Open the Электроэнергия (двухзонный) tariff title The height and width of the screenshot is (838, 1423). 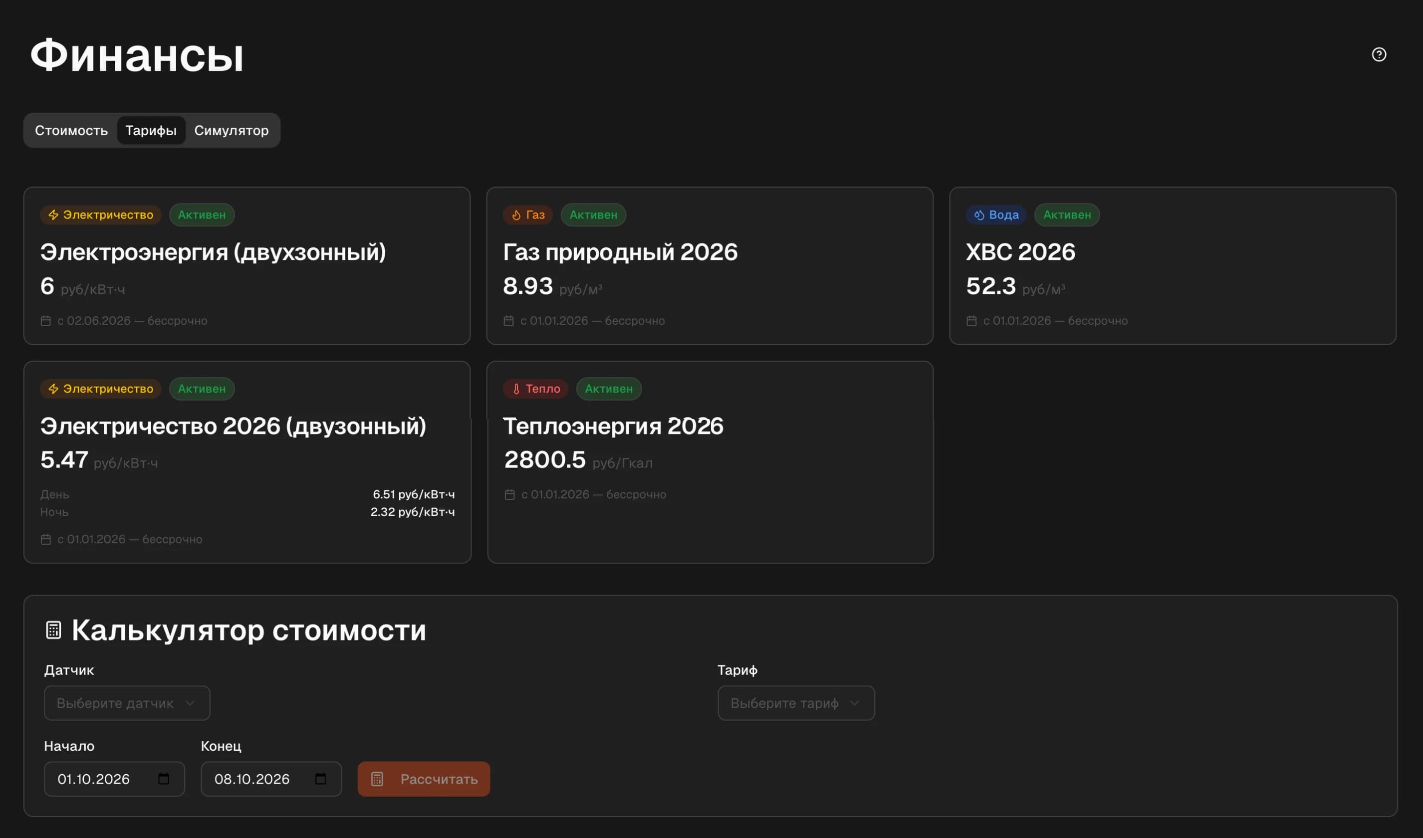tap(213, 252)
